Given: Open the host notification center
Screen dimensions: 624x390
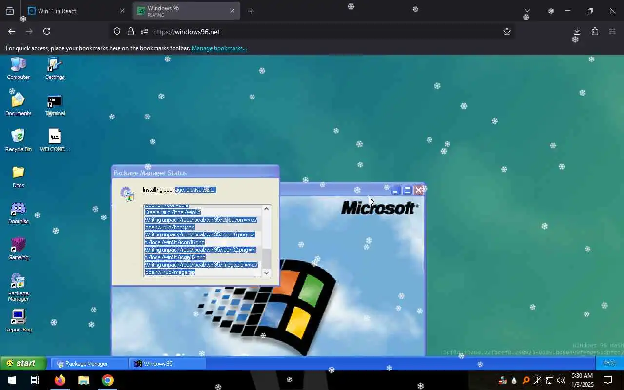Looking at the screenshot, I should click(x=608, y=380).
